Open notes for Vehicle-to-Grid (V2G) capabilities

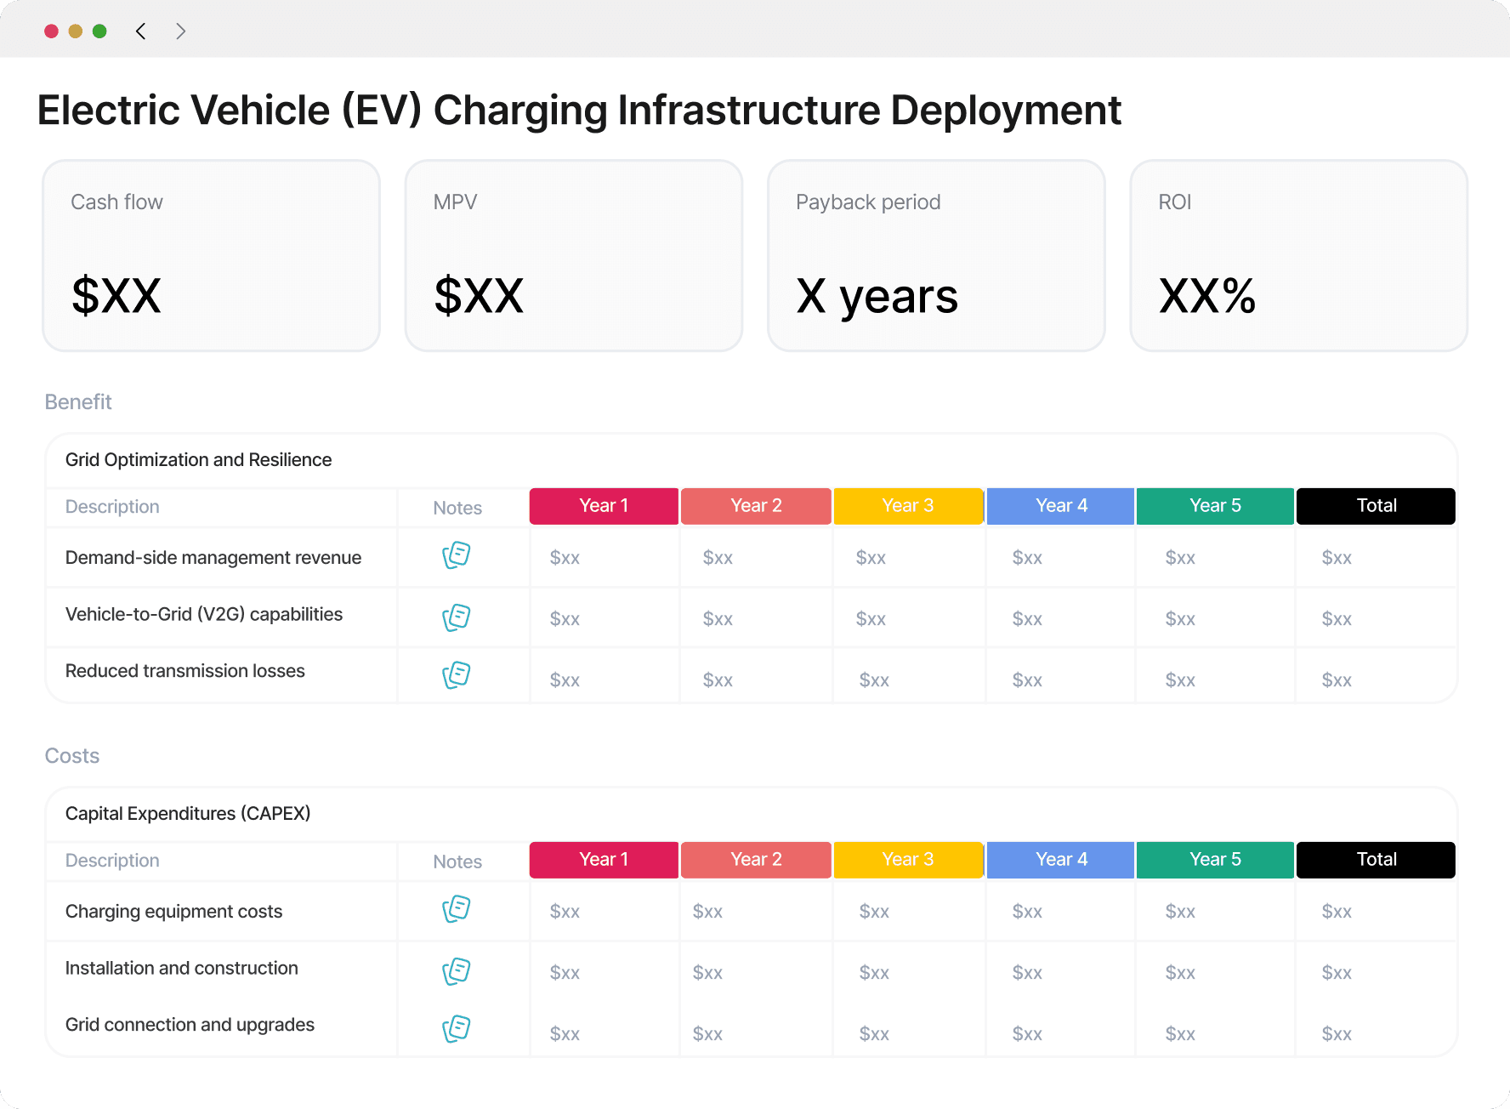[457, 617]
